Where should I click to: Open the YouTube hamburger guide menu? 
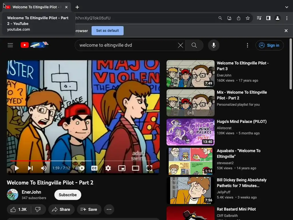(10, 45)
